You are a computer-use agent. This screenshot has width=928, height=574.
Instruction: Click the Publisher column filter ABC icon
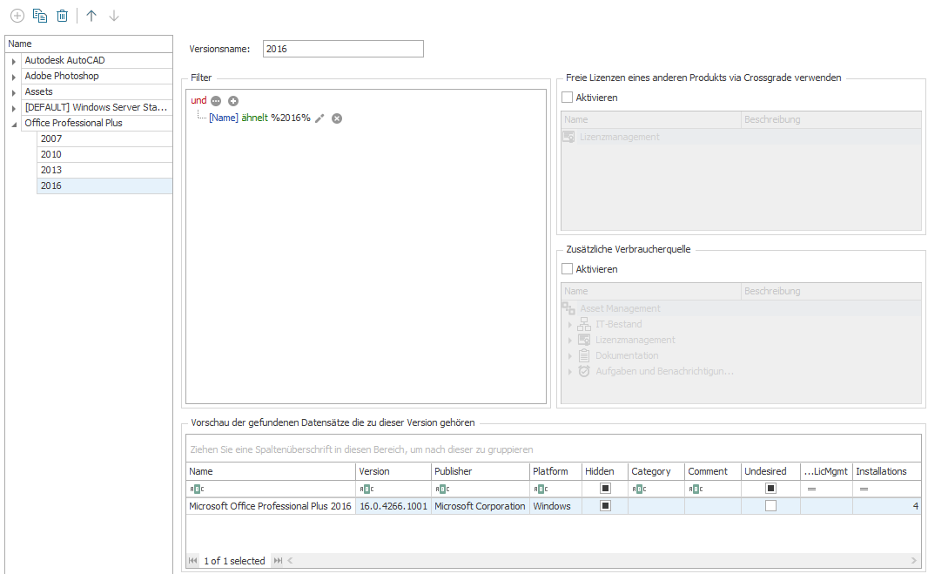point(443,490)
